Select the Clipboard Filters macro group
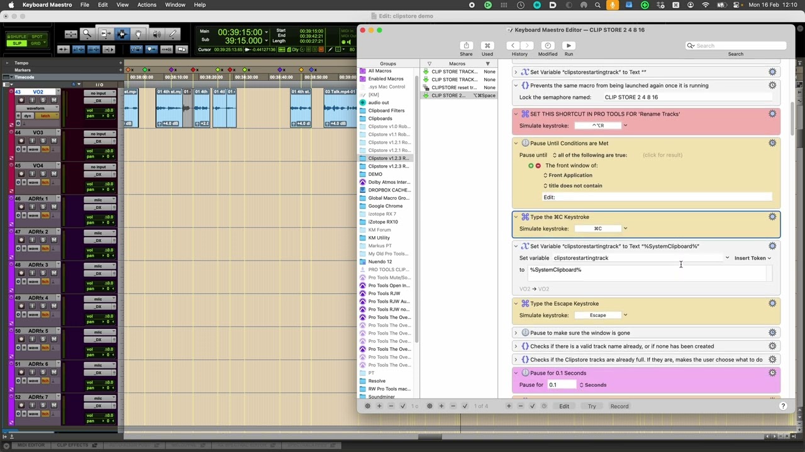Viewport: 805px width, 452px height. point(386,110)
